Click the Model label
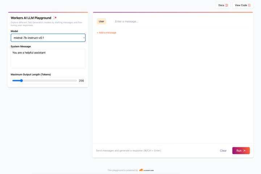 pos(14,31)
